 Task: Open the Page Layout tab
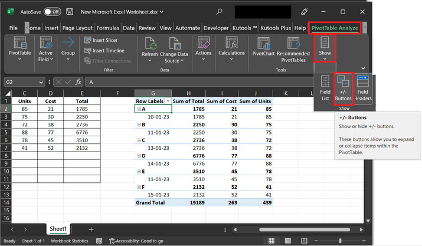(77, 28)
